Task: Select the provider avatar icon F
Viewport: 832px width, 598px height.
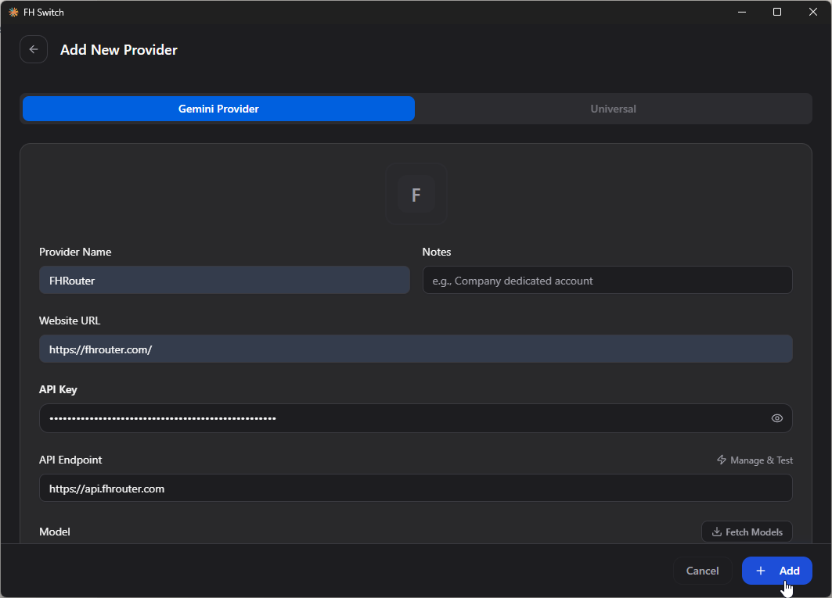Action: click(416, 194)
